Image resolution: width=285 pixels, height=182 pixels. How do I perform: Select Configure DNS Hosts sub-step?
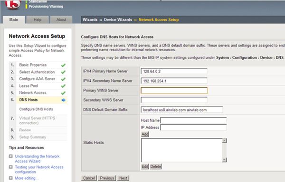36,109
